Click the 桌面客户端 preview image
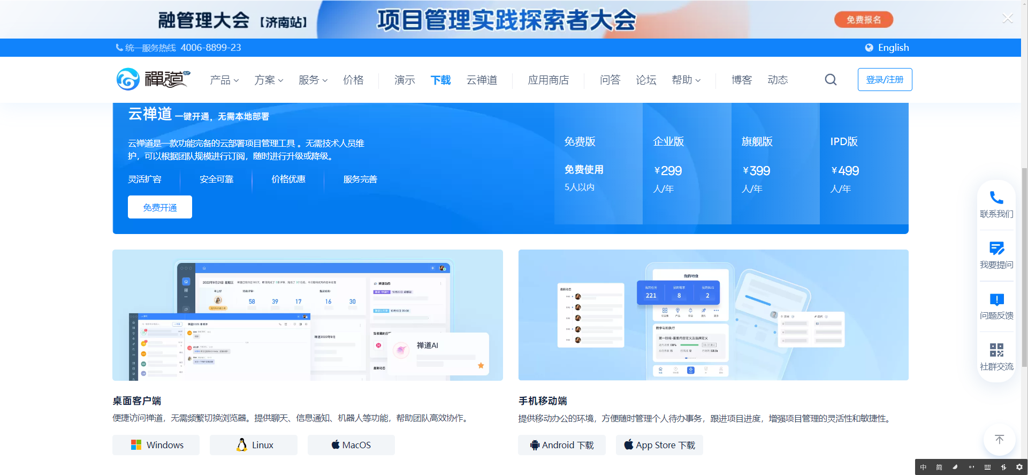 click(x=308, y=315)
